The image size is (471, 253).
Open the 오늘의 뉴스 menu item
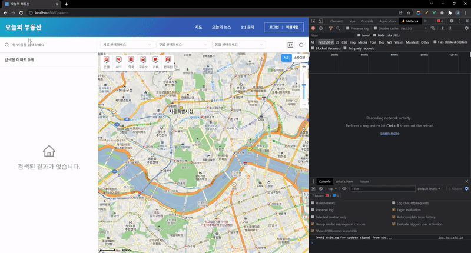[x=221, y=27]
